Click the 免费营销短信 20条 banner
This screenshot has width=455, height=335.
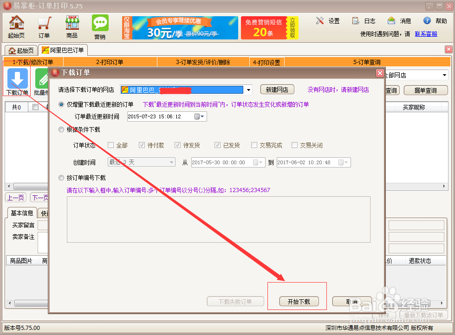[x=270, y=28]
